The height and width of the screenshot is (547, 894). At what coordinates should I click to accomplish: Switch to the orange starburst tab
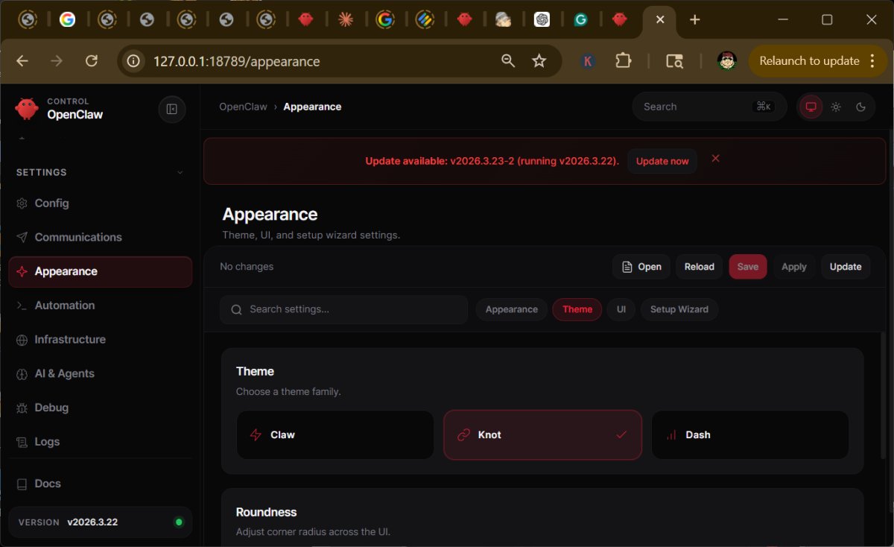345,20
